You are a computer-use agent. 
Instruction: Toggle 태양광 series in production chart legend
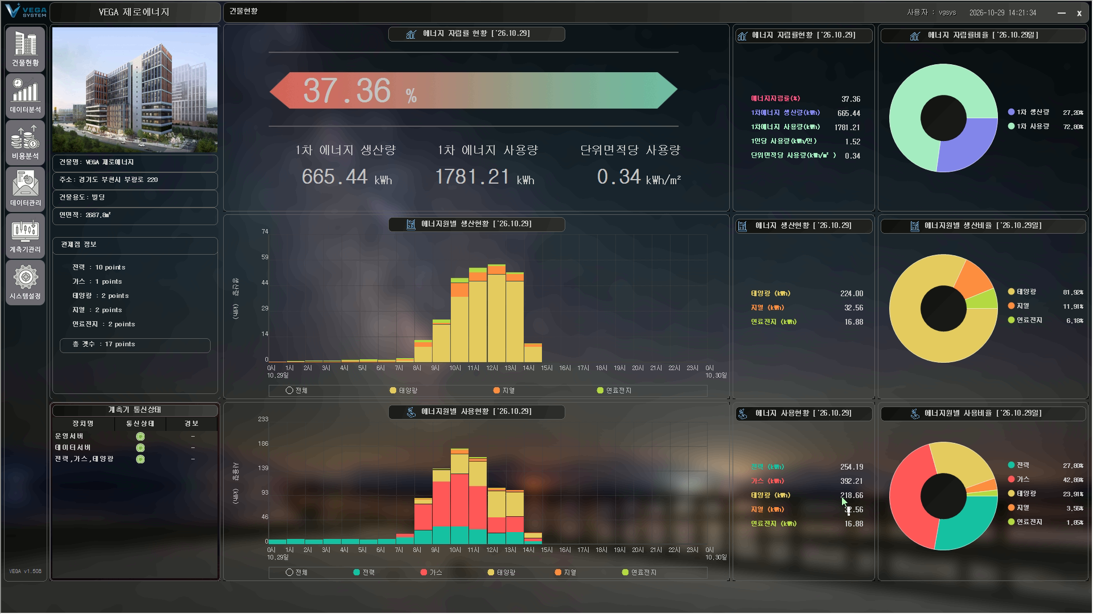coord(404,391)
